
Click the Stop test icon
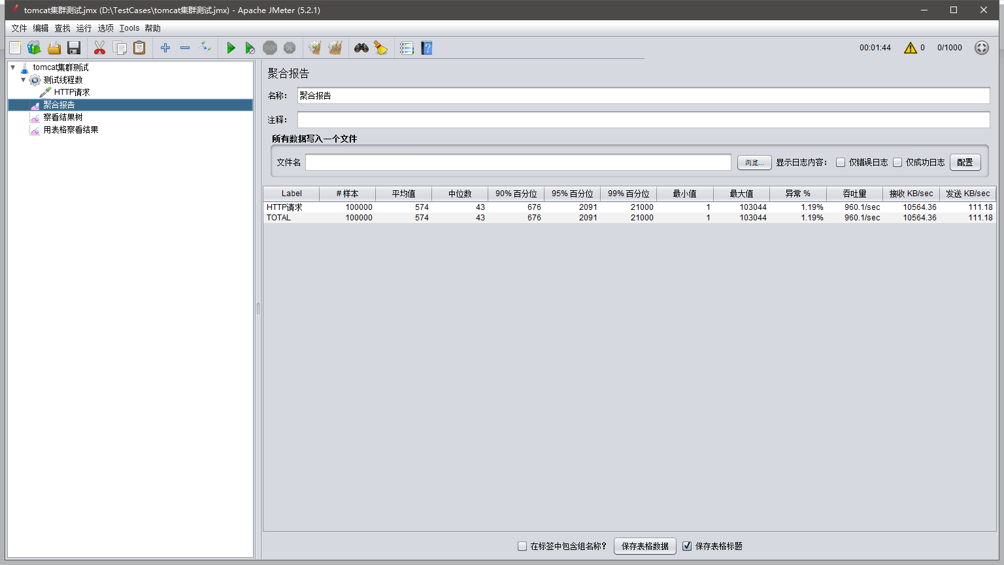click(270, 48)
